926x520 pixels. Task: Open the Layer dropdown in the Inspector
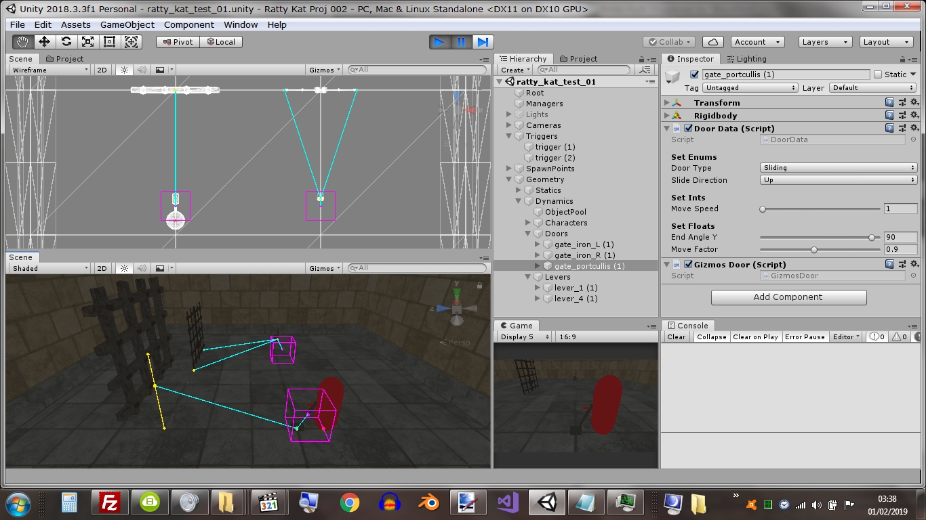874,88
